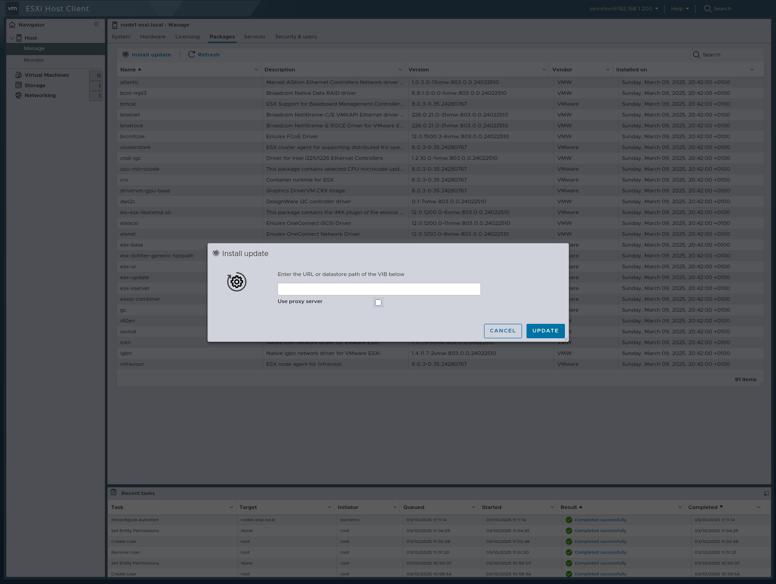Open the ssnrshnn account dropdown
This screenshot has width=776, height=584.
coord(623,8)
